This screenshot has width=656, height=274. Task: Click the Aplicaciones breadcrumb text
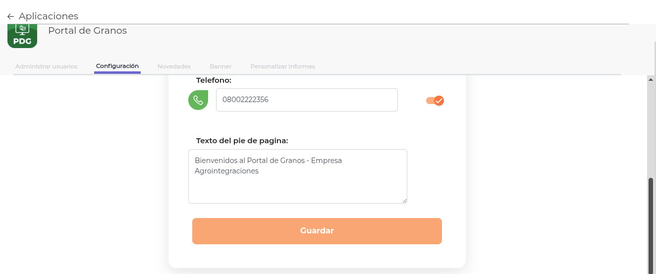click(49, 16)
